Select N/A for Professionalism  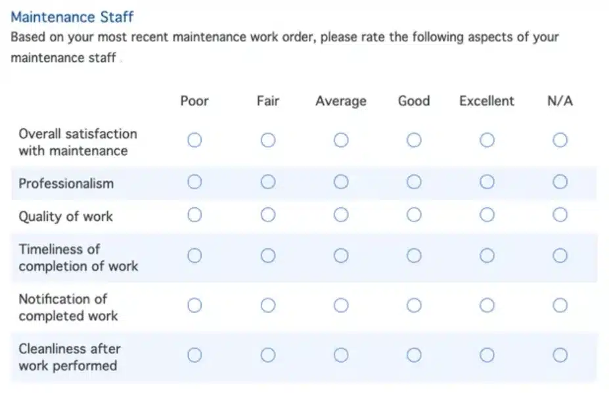coord(560,182)
